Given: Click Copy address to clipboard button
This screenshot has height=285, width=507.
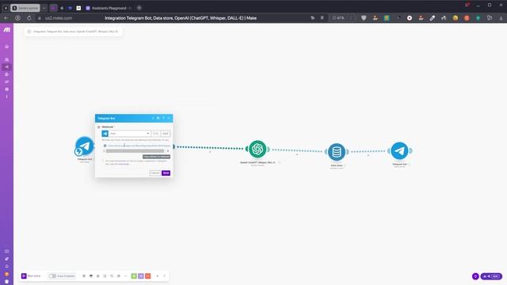Looking at the screenshot, I should pos(157,157).
